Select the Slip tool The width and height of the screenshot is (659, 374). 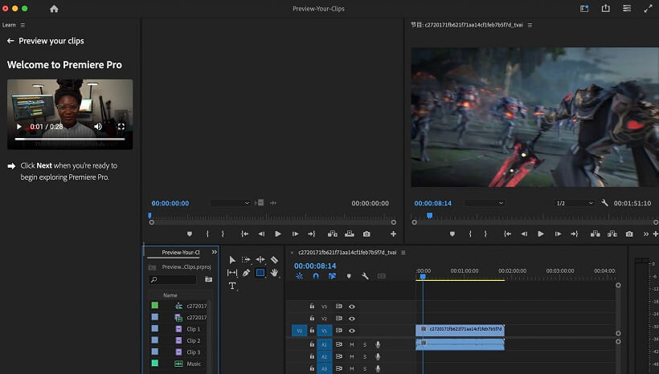[232, 273]
